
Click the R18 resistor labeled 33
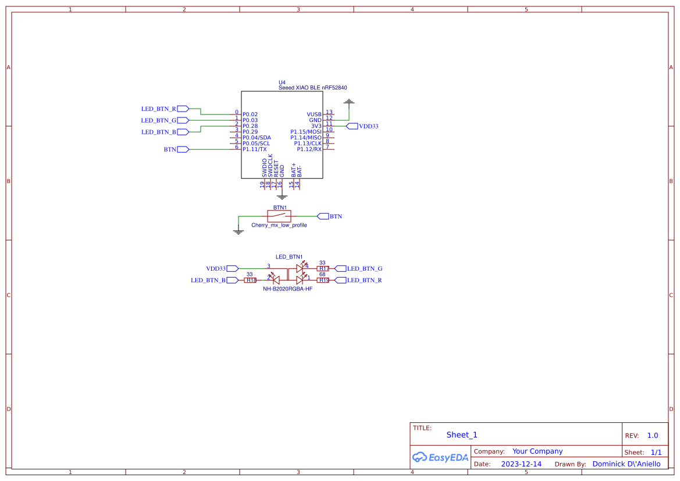click(x=250, y=279)
